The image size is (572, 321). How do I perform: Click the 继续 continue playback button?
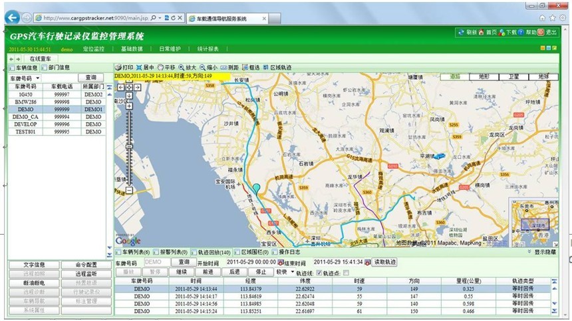[x=182, y=272]
